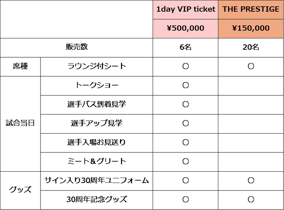This screenshot has height=210, width=284.
Task: Select the ¥150,000 price cell
Action: click(251, 29)
